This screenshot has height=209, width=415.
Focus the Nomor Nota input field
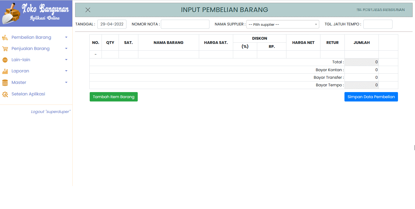click(185, 24)
